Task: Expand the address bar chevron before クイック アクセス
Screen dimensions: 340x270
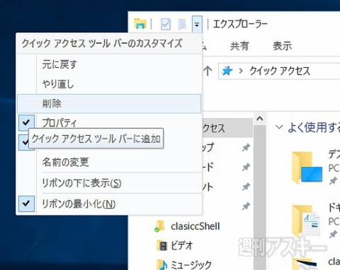Action: (x=241, y=71)
